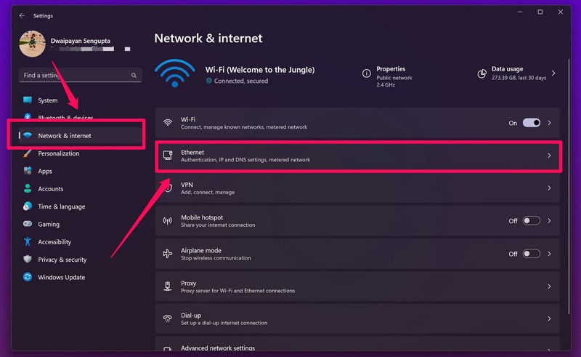The width and height of the screenshot is (581, 357).
Task: Click the Find a setting search box
Action: pyautogui.click(x=73, y=76)
